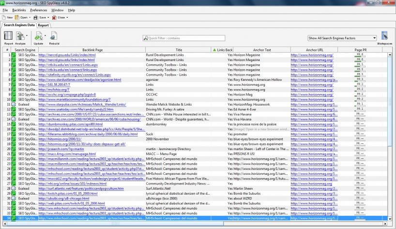Switch to the Report tab

[44, 25]
